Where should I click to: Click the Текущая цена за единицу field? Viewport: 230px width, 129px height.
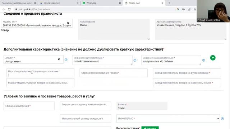86,106
